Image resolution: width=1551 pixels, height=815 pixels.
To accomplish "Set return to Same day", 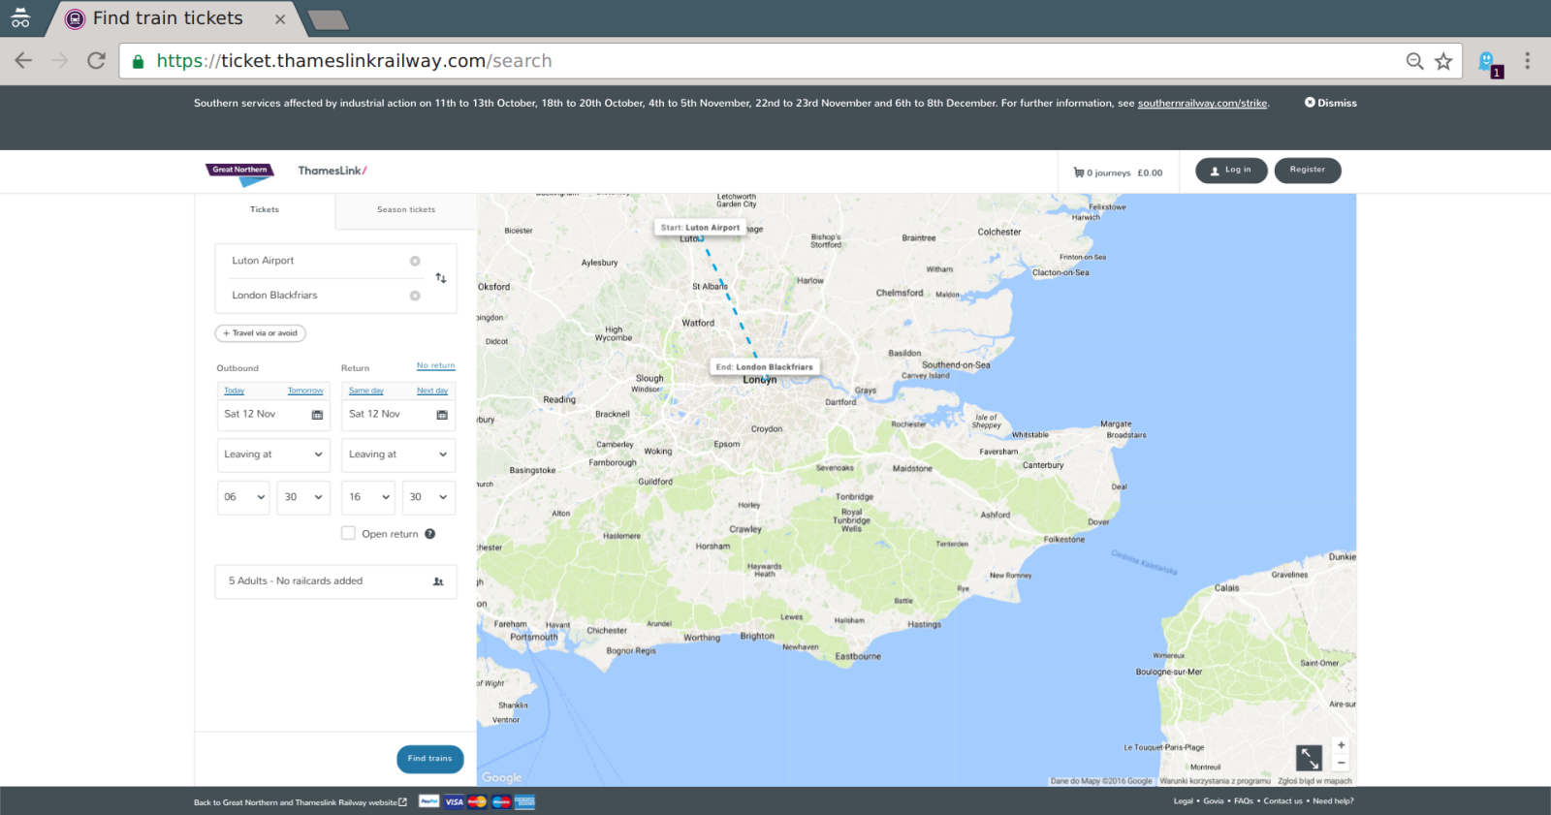I will pyautogui.click(x=366, y=391).
